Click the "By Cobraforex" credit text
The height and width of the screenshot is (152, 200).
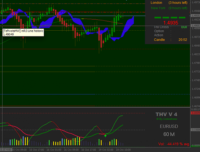click(x=167, y=119)
